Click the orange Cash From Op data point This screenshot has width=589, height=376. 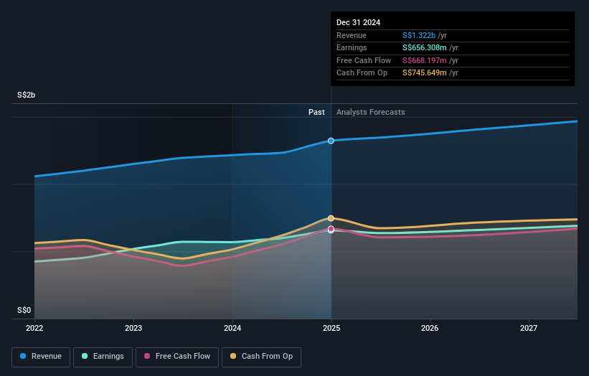331,218
